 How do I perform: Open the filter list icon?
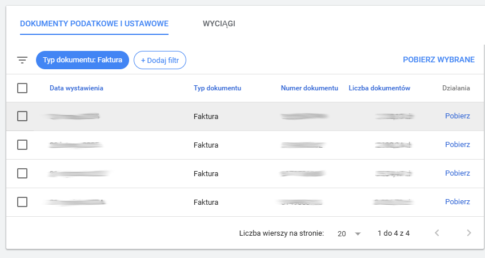[x=22, y=60]
